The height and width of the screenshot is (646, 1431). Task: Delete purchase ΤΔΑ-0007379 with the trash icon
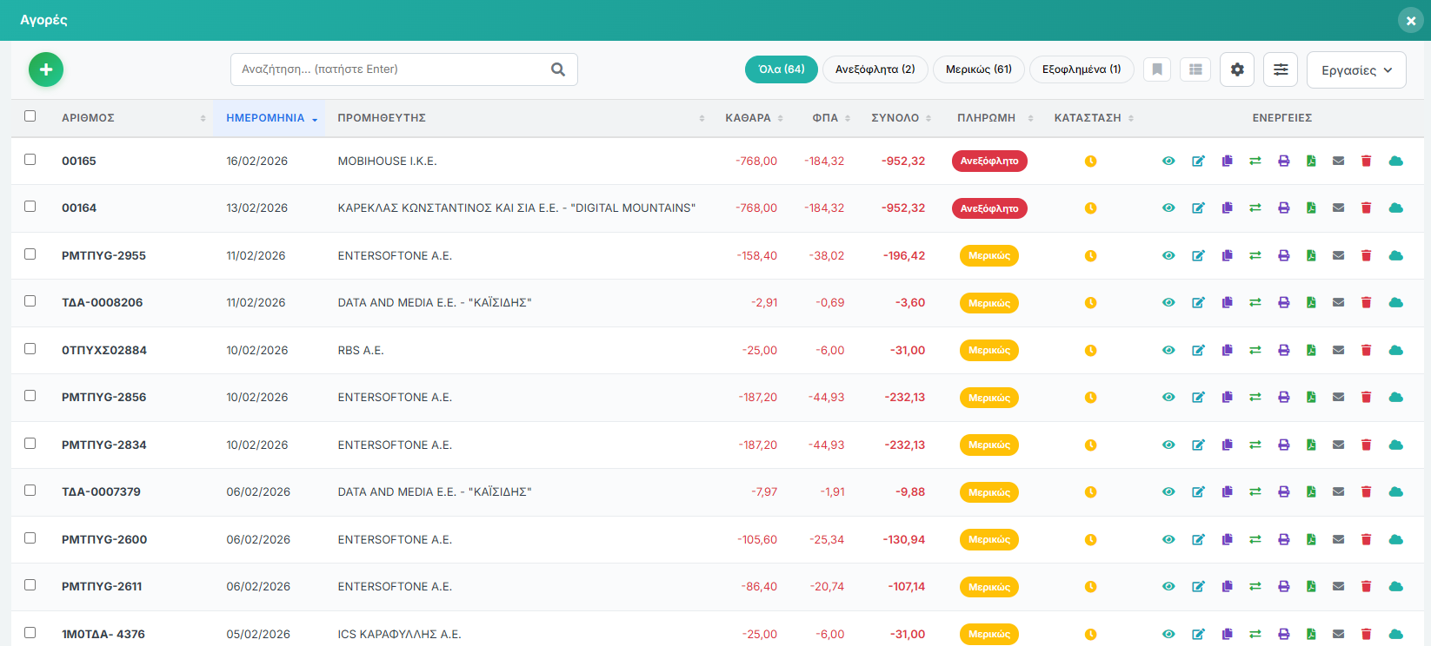point(1366,491)
